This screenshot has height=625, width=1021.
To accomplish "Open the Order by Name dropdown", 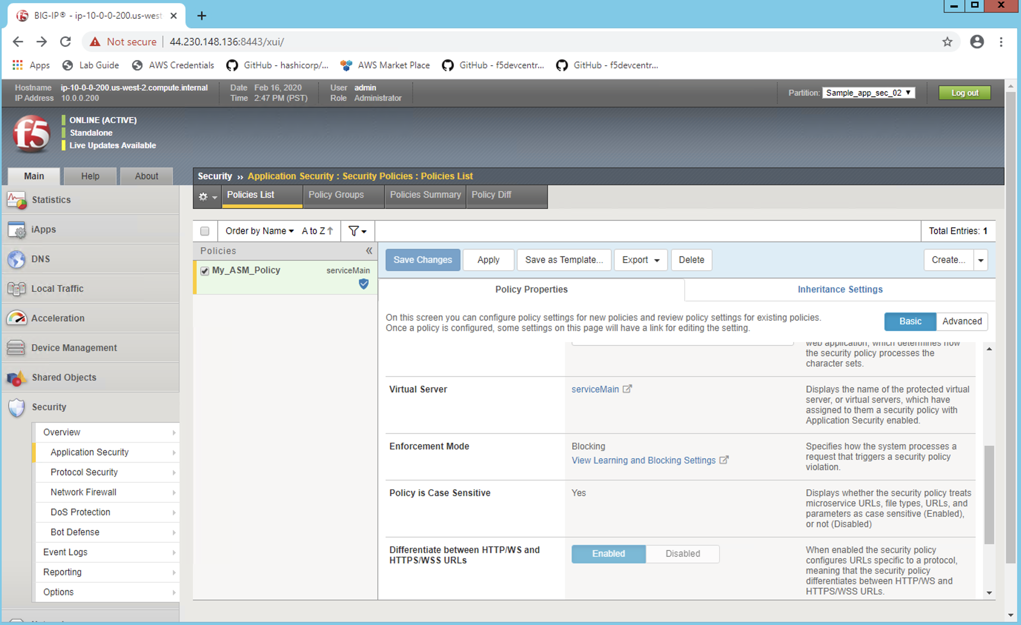I will [260, 231].
